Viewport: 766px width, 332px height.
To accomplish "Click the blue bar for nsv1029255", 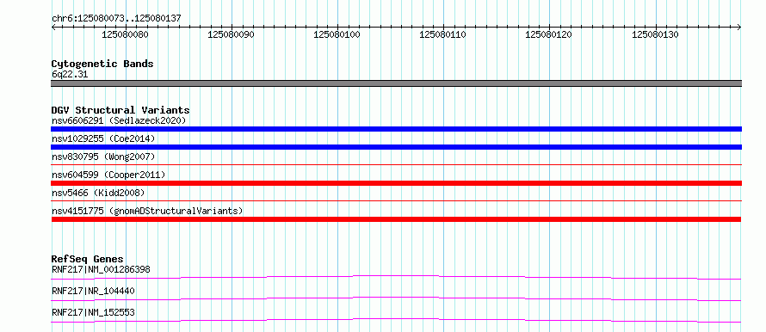I will [x=396, y=147].
